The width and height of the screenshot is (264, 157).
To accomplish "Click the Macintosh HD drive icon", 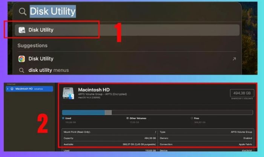I will click(68, 93).
